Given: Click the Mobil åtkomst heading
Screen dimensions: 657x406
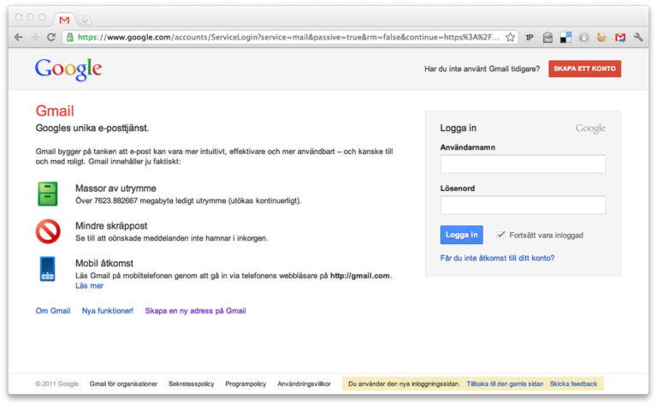Looking at the screenshot, I should pos(104,263).
